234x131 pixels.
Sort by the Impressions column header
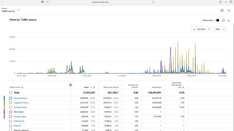(157, 87)
